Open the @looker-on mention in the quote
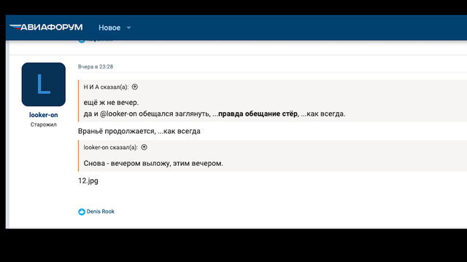This screenshot has width=467, height=262. (118, 114)
